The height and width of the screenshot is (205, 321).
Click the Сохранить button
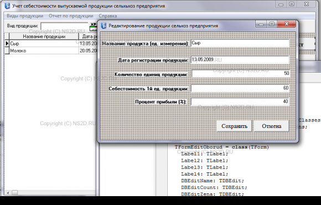click(x=234, y=126)
